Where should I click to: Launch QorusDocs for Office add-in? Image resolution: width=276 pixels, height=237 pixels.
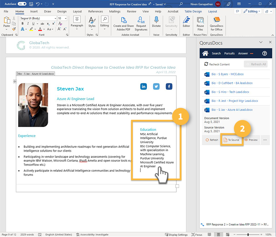pos(217,23)
